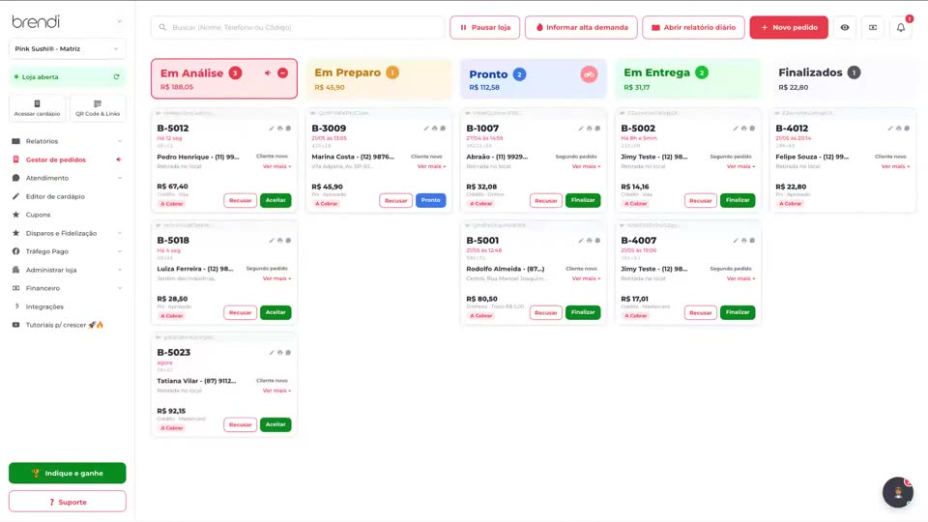Image resolution: width=928 pixels, height=522 pixels.
Task: Click the red minus icon in Em Análise
Action: tap(283, 72)
